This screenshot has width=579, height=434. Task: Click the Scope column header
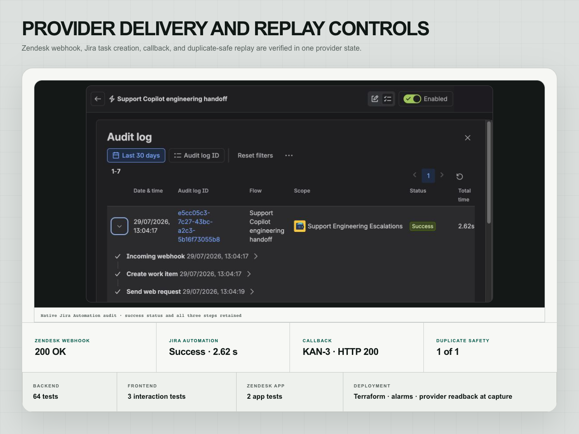click(302, 191)
